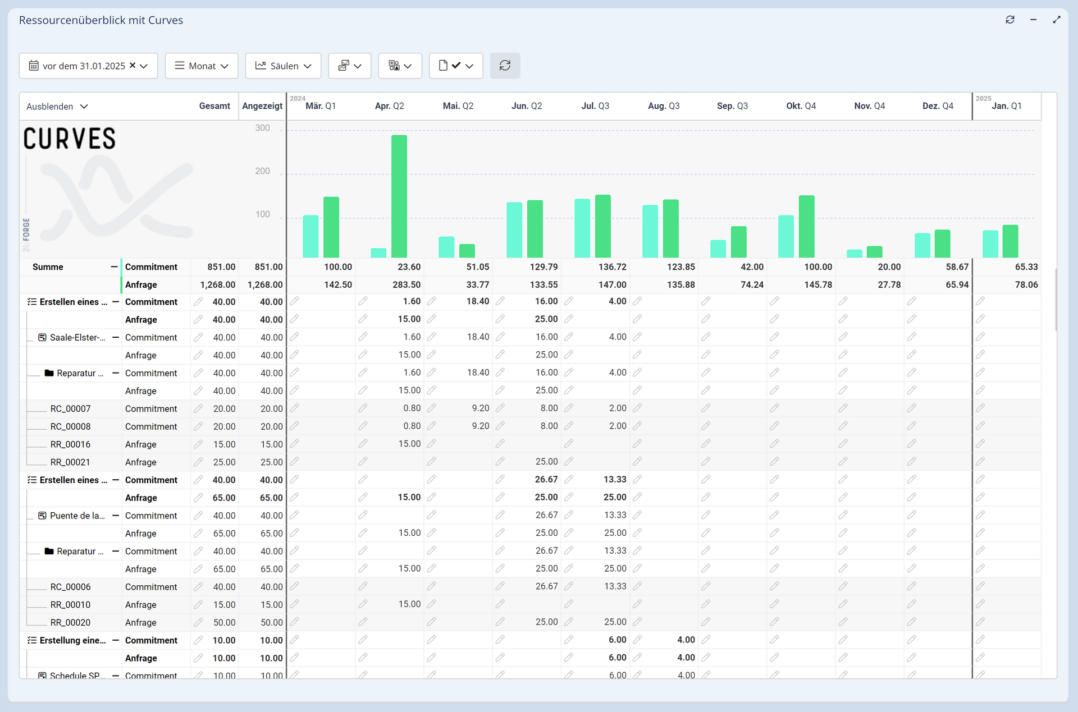Click the Jan. Q1 month header
This screenshot has width=1078, height=712.
1006,106
